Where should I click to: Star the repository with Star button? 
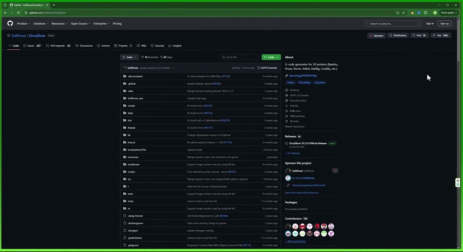441,36
